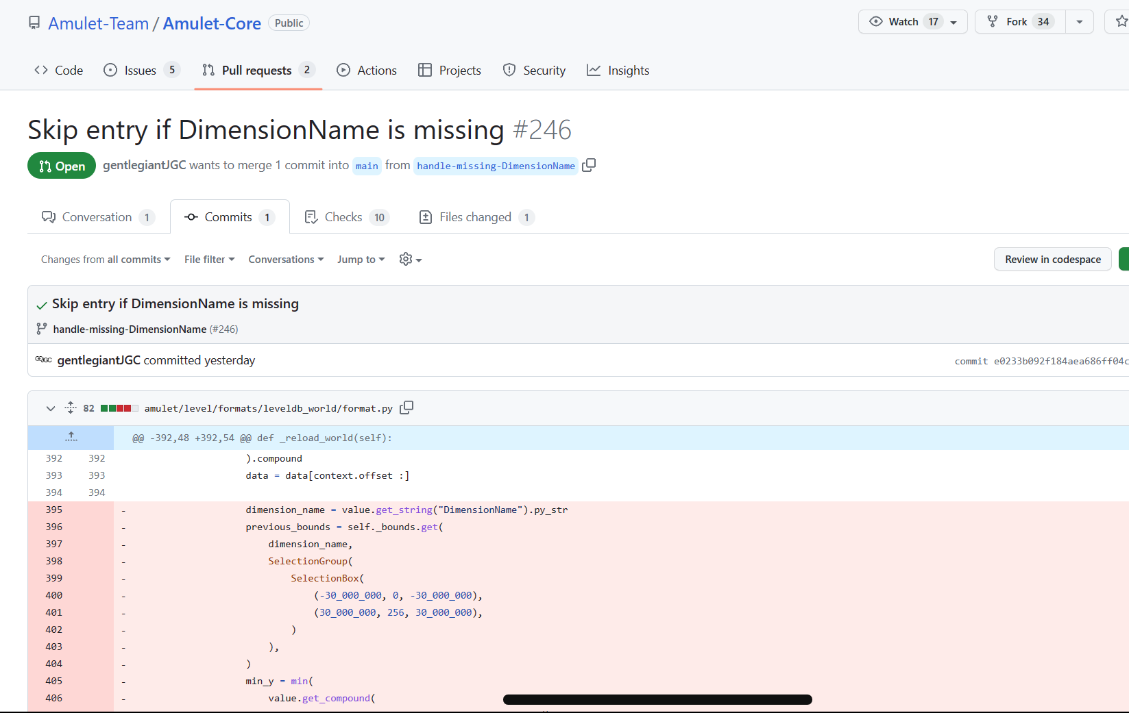Screen dimensions: 1129x713
Task: Click the green Open pull request status badge
Action: (x=61, y=166)
